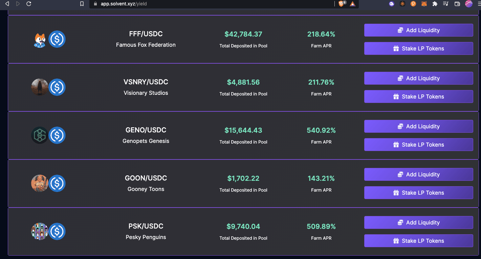Stake LP Tokens for FFF/USDC
This screenshot has width=481, height=259.
pyautogui.click(x=418, y=48)
